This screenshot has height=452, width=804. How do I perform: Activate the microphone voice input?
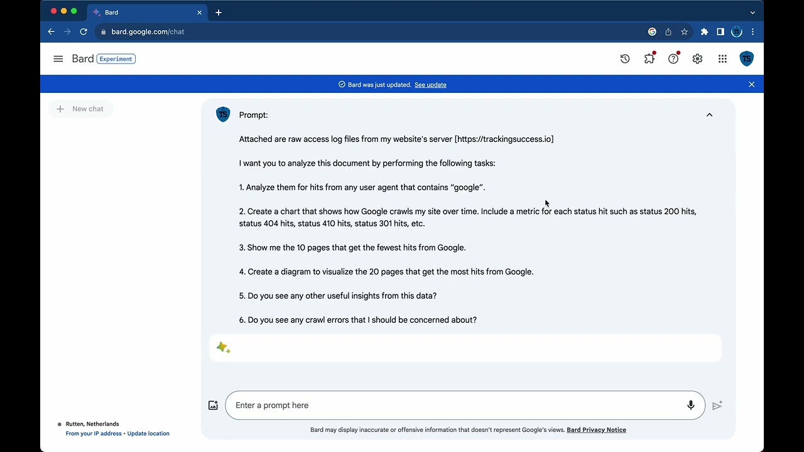(690, 406)
